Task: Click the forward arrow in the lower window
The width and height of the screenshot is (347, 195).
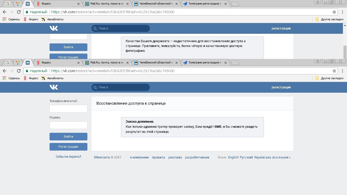Action: pyautogui.click(x=11, y=71)
